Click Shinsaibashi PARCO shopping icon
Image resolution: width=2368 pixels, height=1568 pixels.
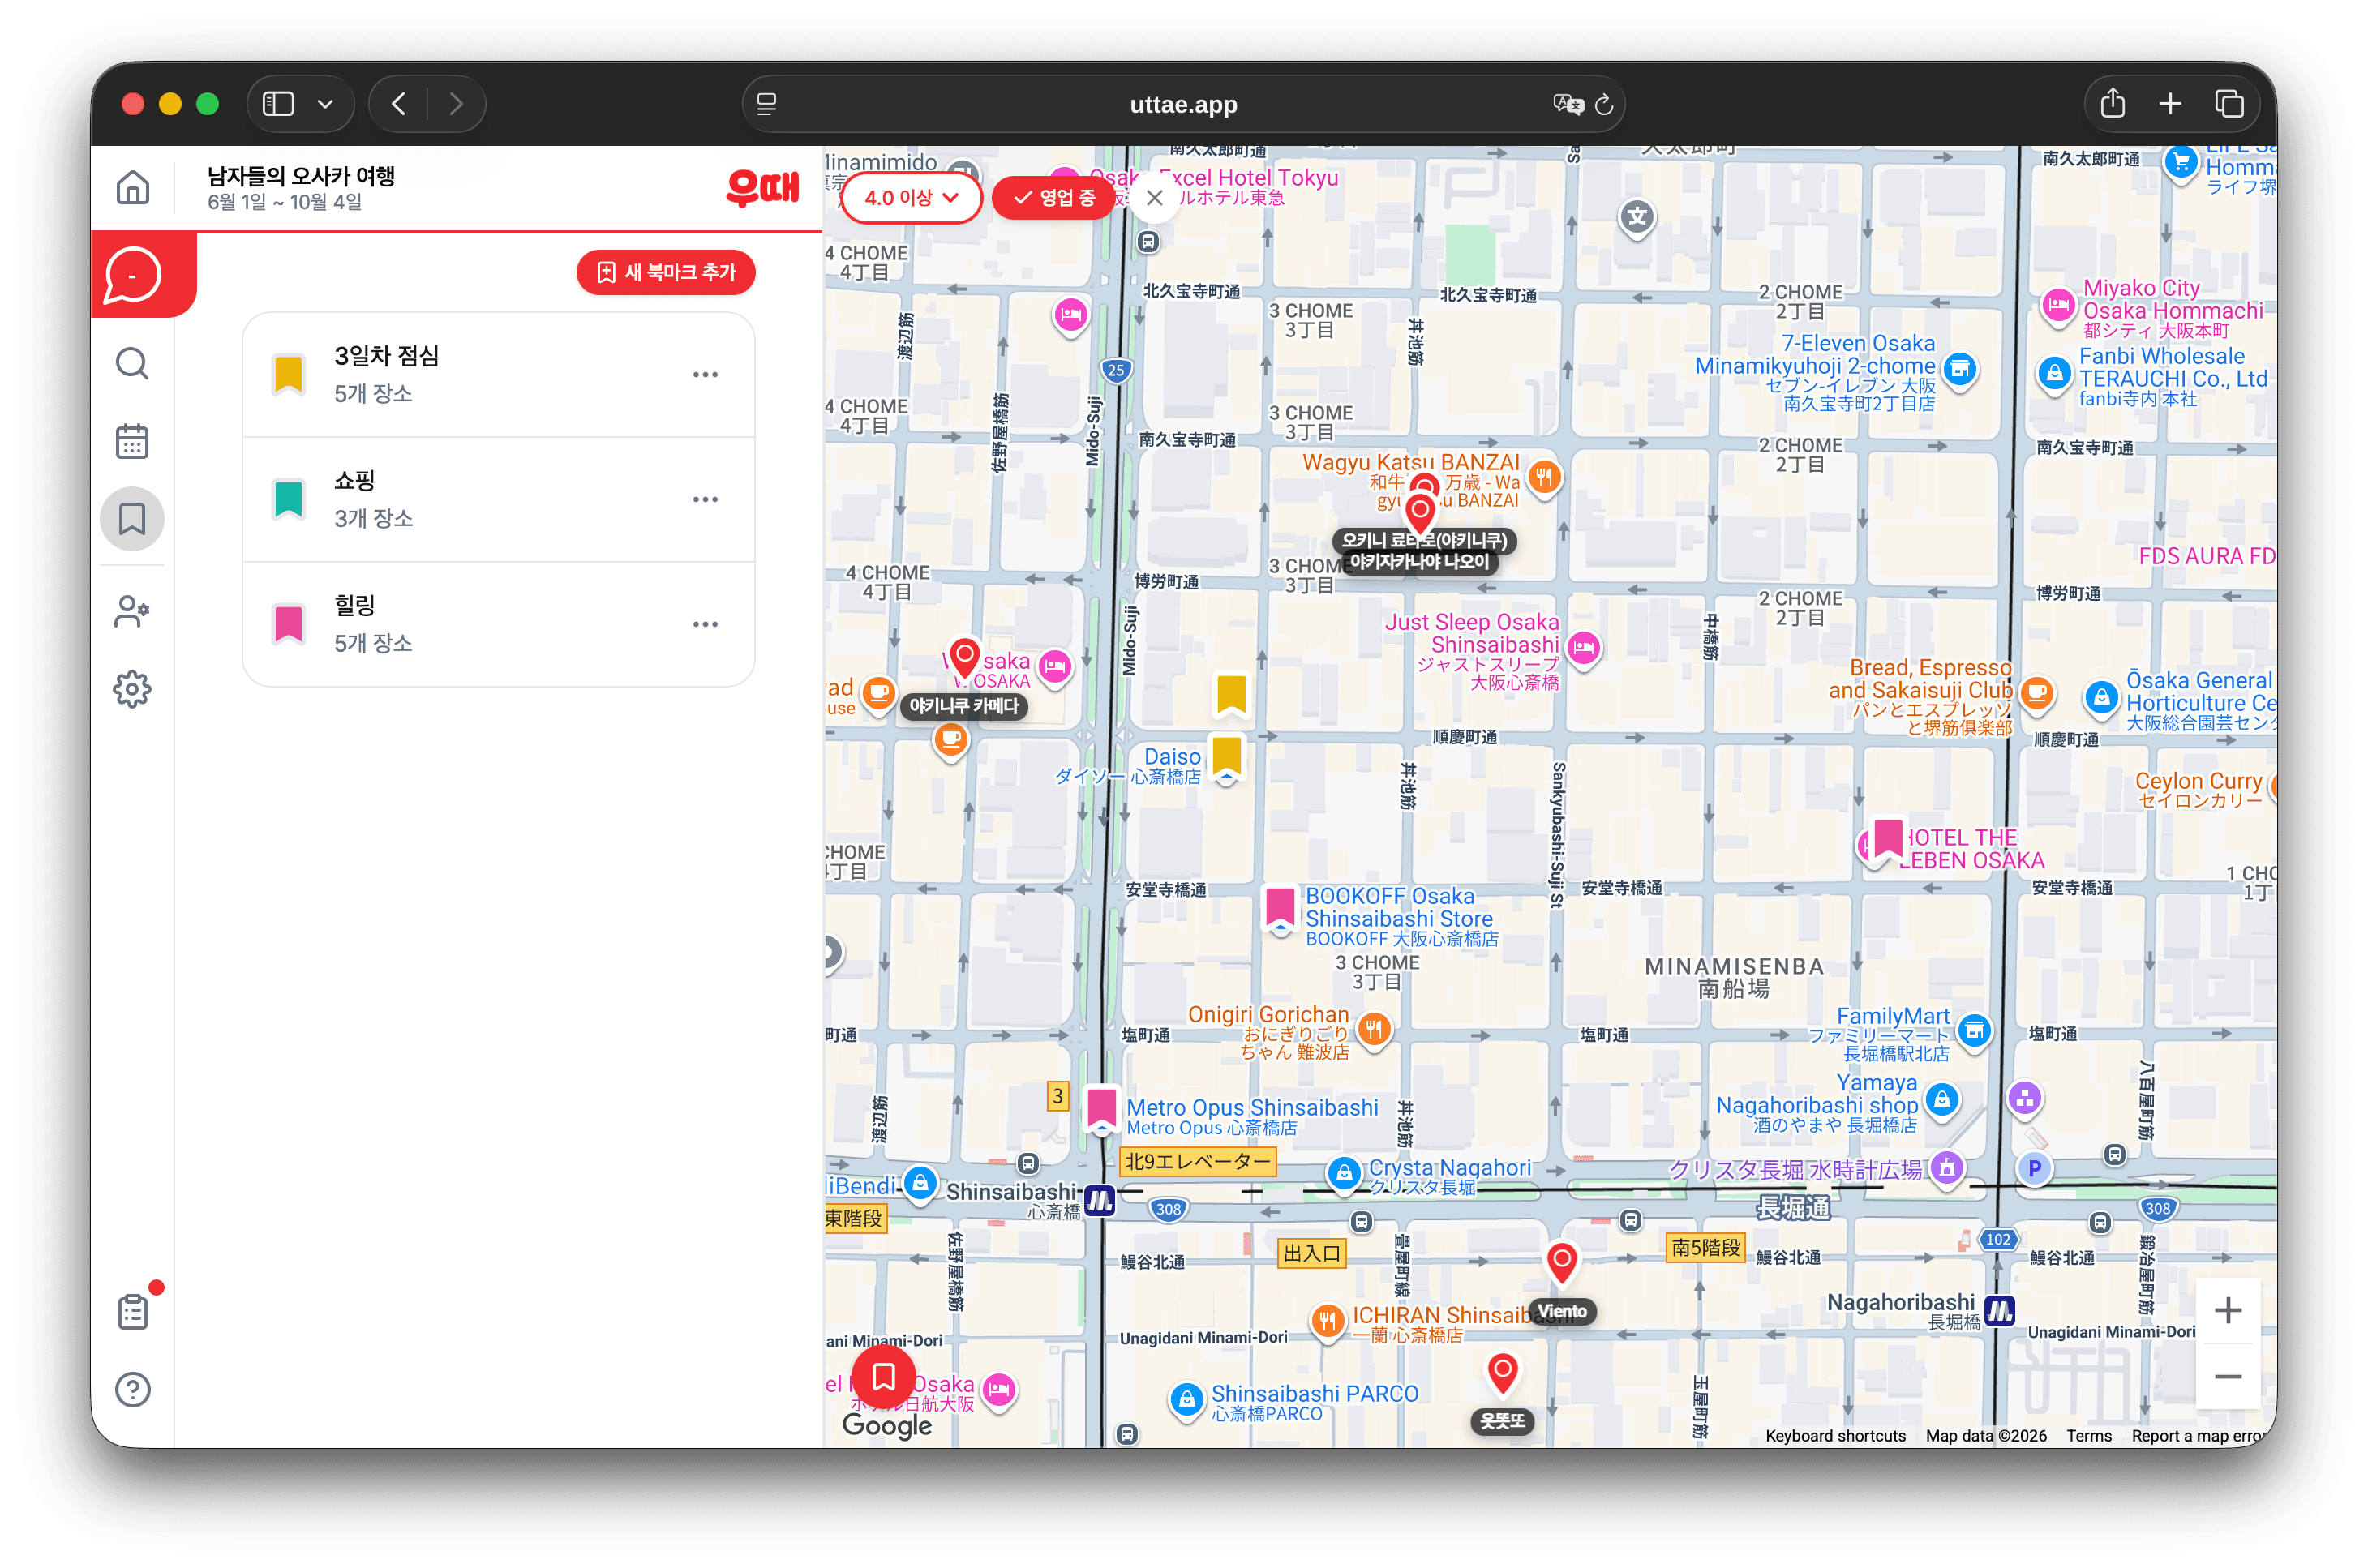coord(1186,1399)
